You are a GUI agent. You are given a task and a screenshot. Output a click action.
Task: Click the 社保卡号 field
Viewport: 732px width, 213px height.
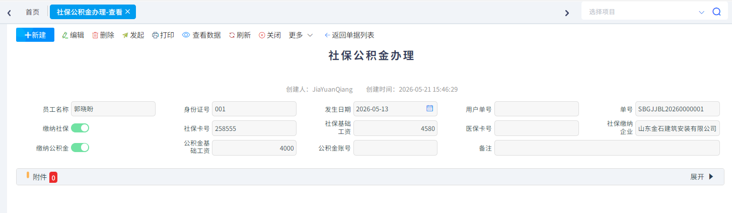[x=254, y=128]
